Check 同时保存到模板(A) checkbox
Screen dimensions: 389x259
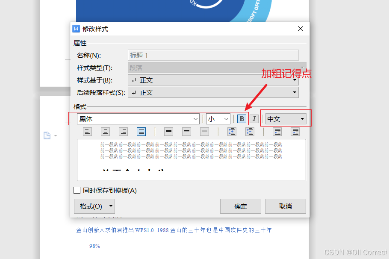(x=77, y=190)
